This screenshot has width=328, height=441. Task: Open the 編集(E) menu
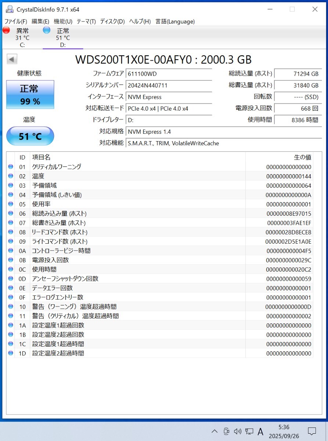40,21
